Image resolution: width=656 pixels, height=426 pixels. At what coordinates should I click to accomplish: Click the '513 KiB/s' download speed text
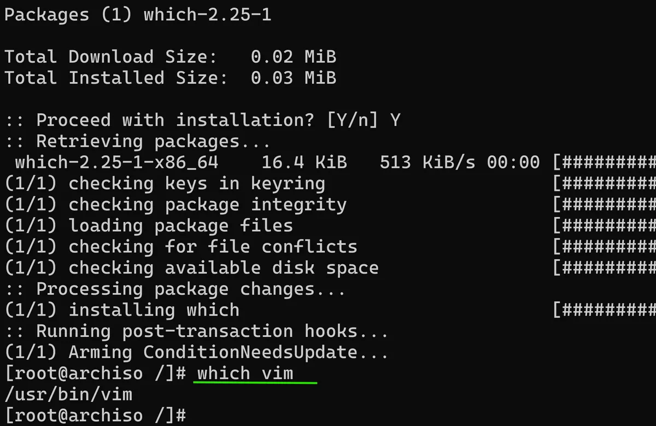[x=427, y=162]
